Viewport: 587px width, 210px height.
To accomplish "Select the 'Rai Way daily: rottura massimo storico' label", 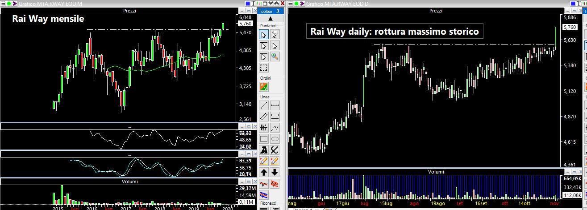I will point(395,32).
